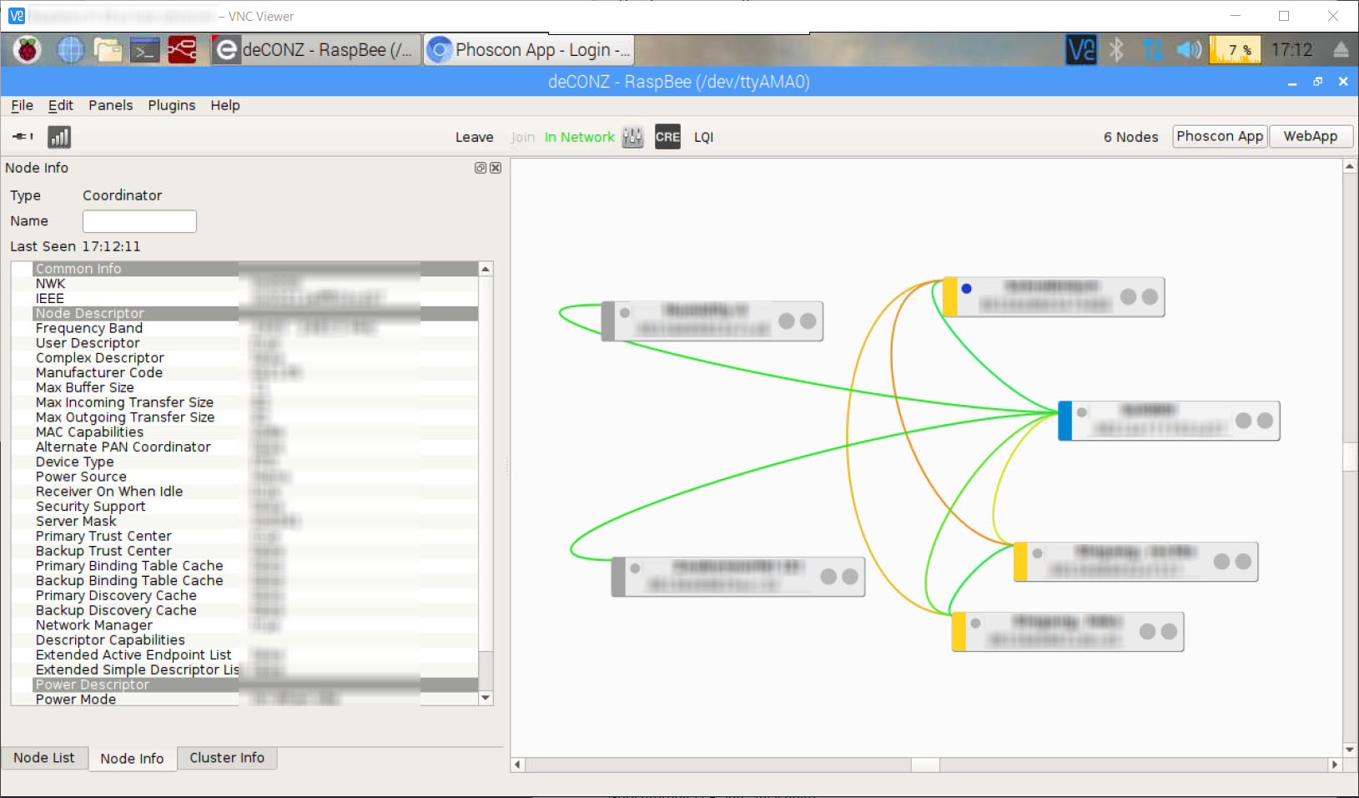Toggle left circle on blue coordinator node
Image resolution: width=1359 pixels, height=798 pixels.
(x=1244, y=421)
